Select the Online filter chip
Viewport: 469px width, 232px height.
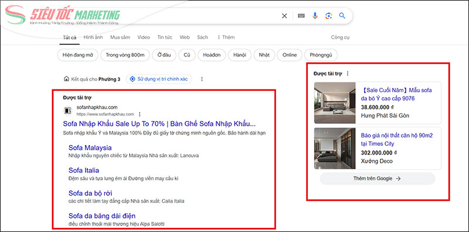point(290,55)
